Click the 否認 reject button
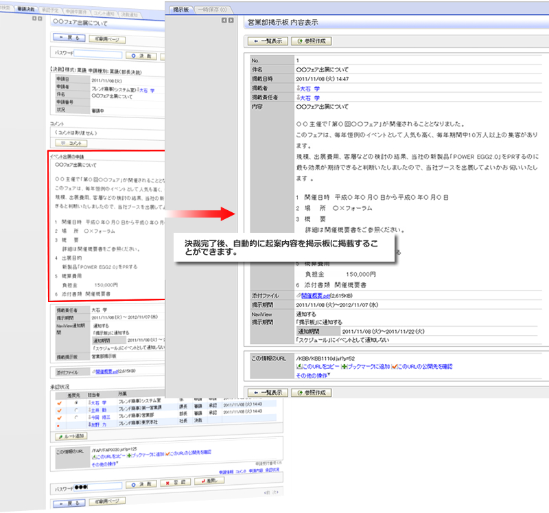 point(176,483)
